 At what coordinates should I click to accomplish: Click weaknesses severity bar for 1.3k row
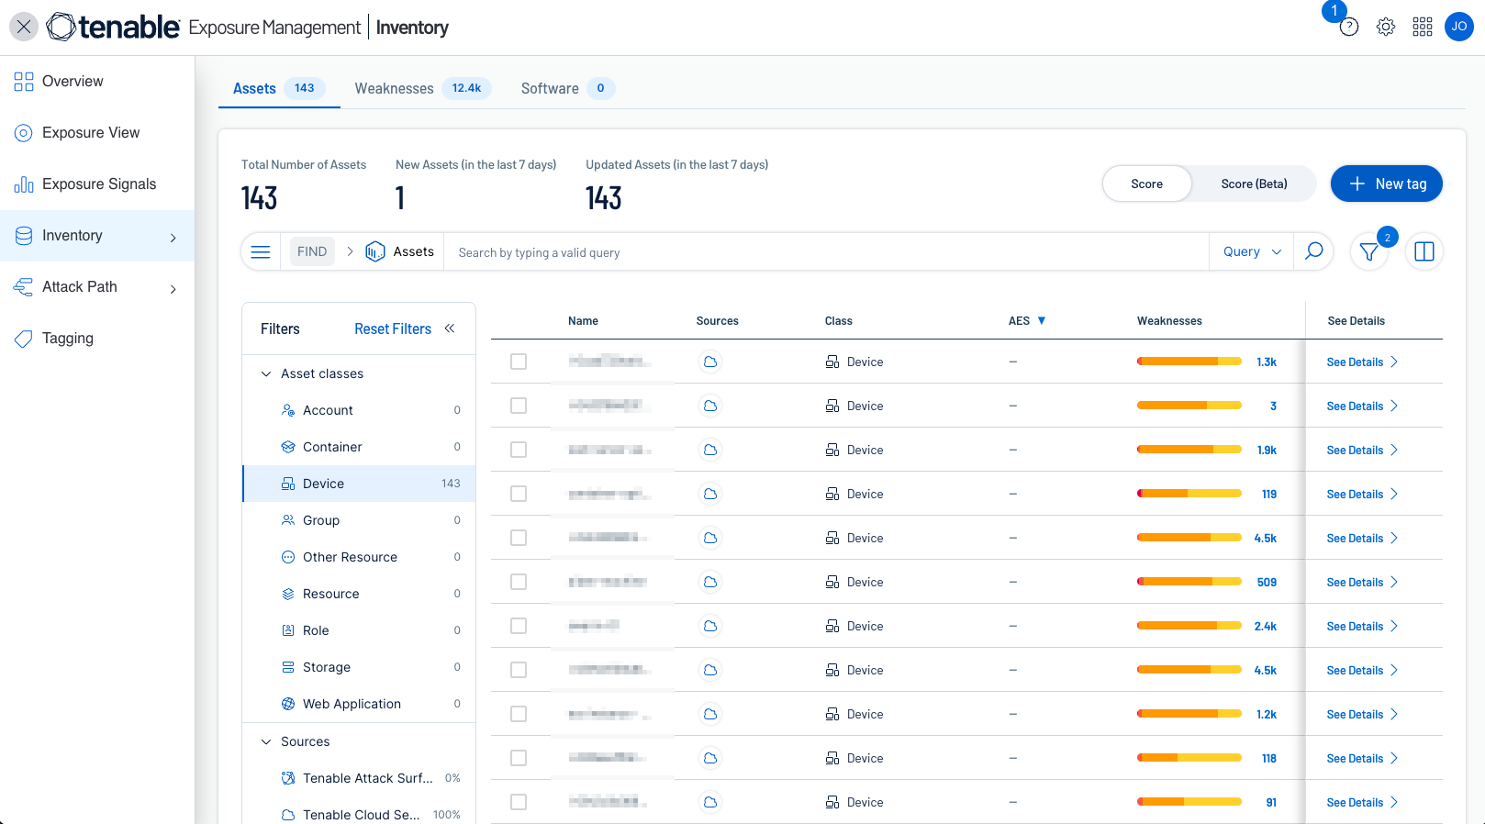point(1189,362)
